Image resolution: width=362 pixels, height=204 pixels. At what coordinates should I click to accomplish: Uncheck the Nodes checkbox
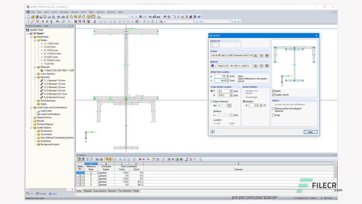[273, 91]
